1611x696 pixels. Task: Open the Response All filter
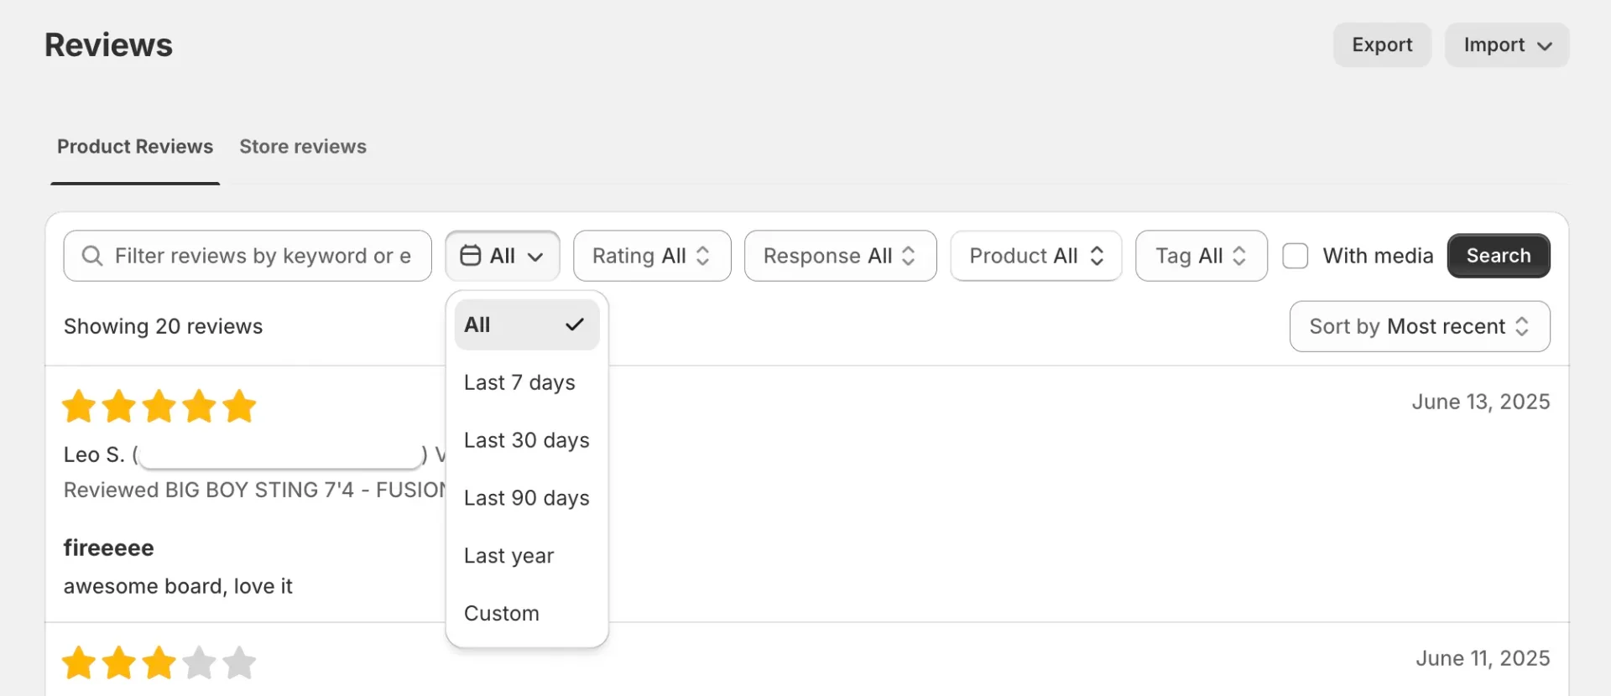pos(840,256)
